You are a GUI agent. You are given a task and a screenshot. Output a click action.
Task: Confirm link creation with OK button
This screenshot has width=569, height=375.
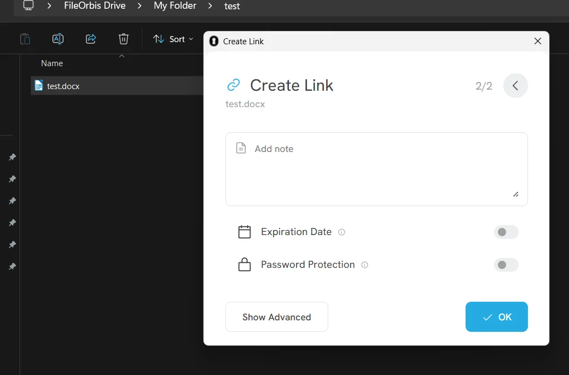click(x=496, y=317)
